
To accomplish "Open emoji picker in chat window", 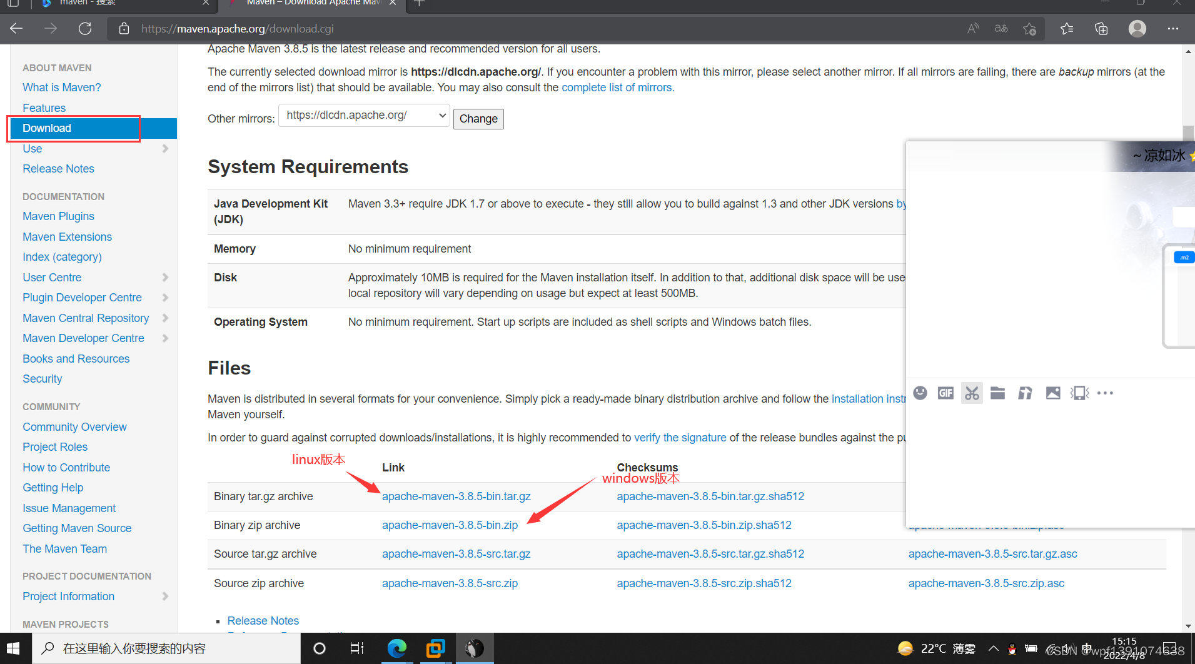I will tap(920, 393).
